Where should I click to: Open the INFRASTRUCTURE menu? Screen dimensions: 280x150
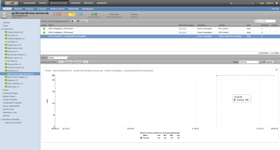[x=59, y=3]
